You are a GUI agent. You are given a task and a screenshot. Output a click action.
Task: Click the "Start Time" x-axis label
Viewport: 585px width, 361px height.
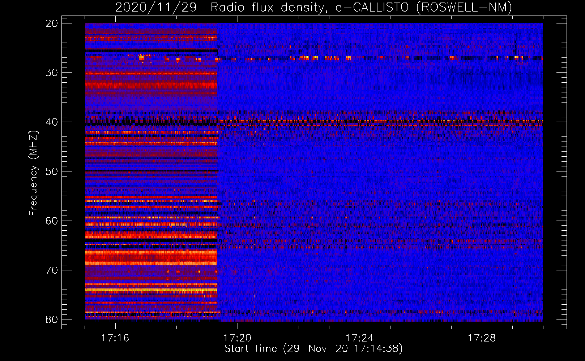[x=313, y=349]
